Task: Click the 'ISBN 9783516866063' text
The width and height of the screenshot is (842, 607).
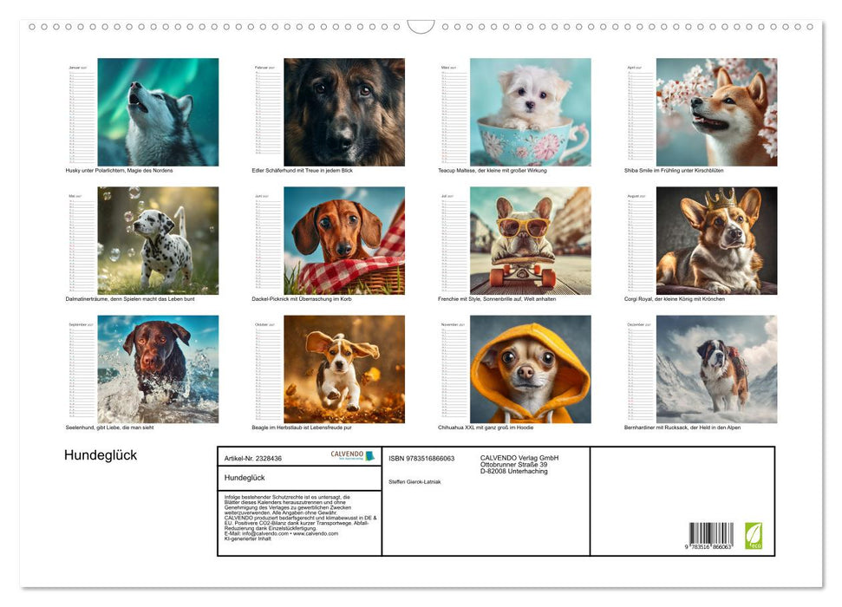Action: coord(421,458)
